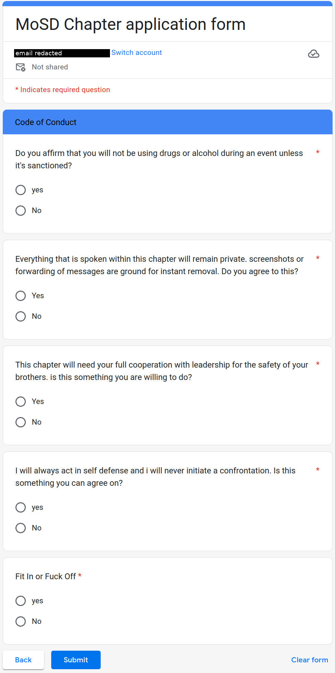Pick yes for self defense agreement

(21, 507)
